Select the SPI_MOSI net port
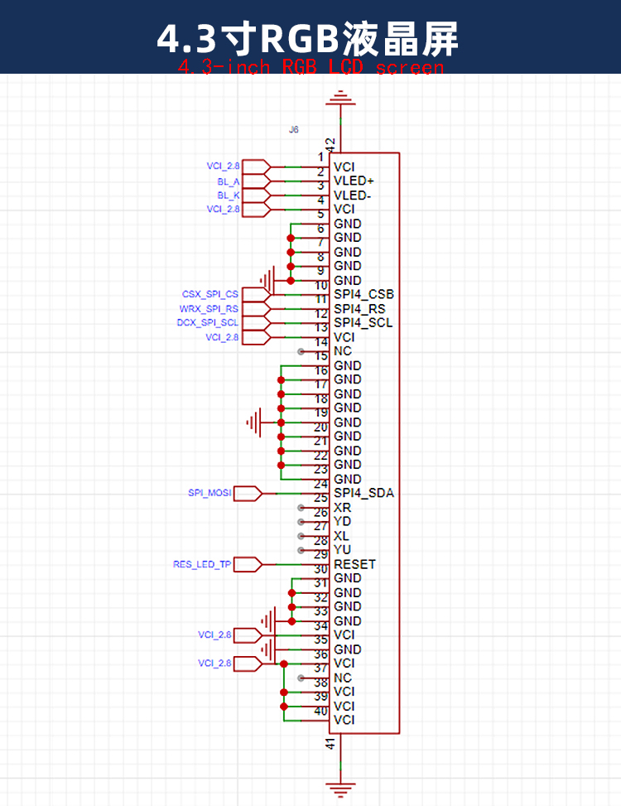 248,494
